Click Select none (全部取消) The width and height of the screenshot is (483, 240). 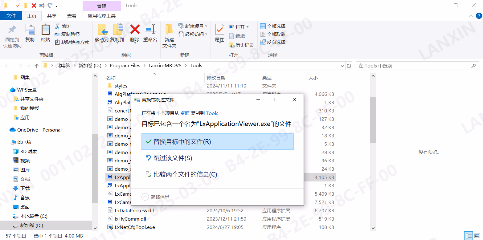point(273,35)
